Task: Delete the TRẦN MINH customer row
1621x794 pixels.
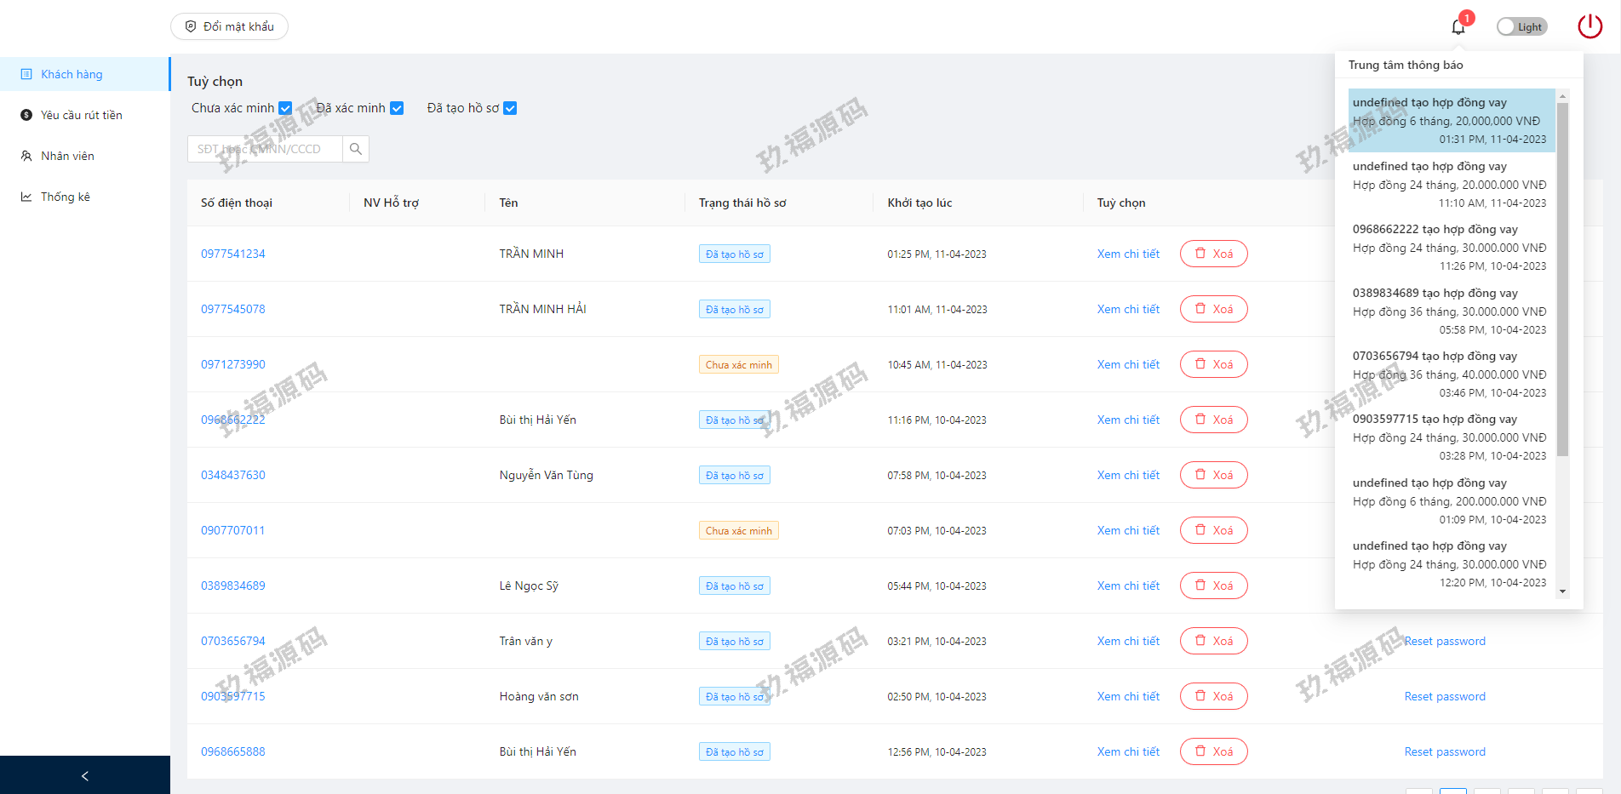Action: coord(1213,254)
